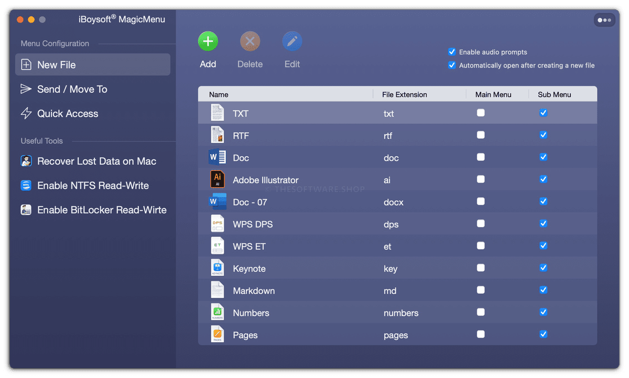Sort by File Extension column header
The image size is (629, 378).
(x=405, y=95)
